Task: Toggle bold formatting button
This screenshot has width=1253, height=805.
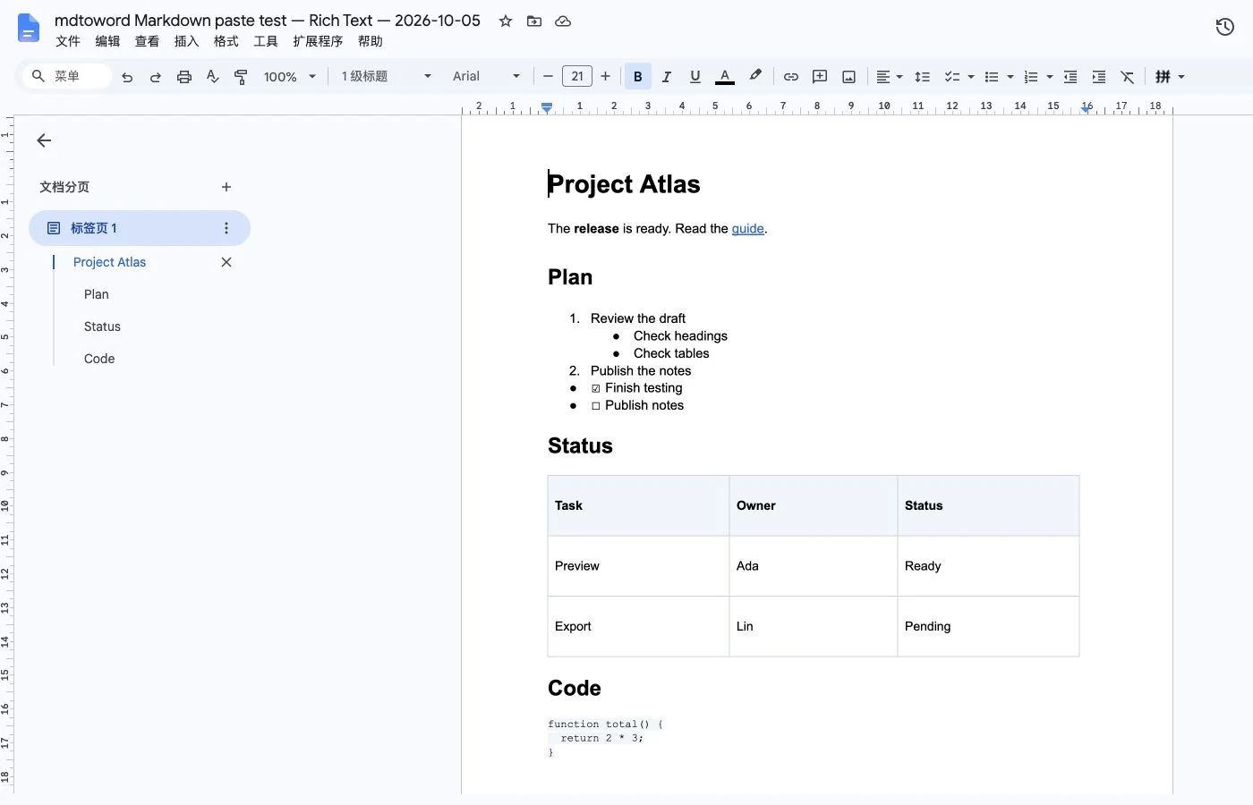Action: (638, 77)
